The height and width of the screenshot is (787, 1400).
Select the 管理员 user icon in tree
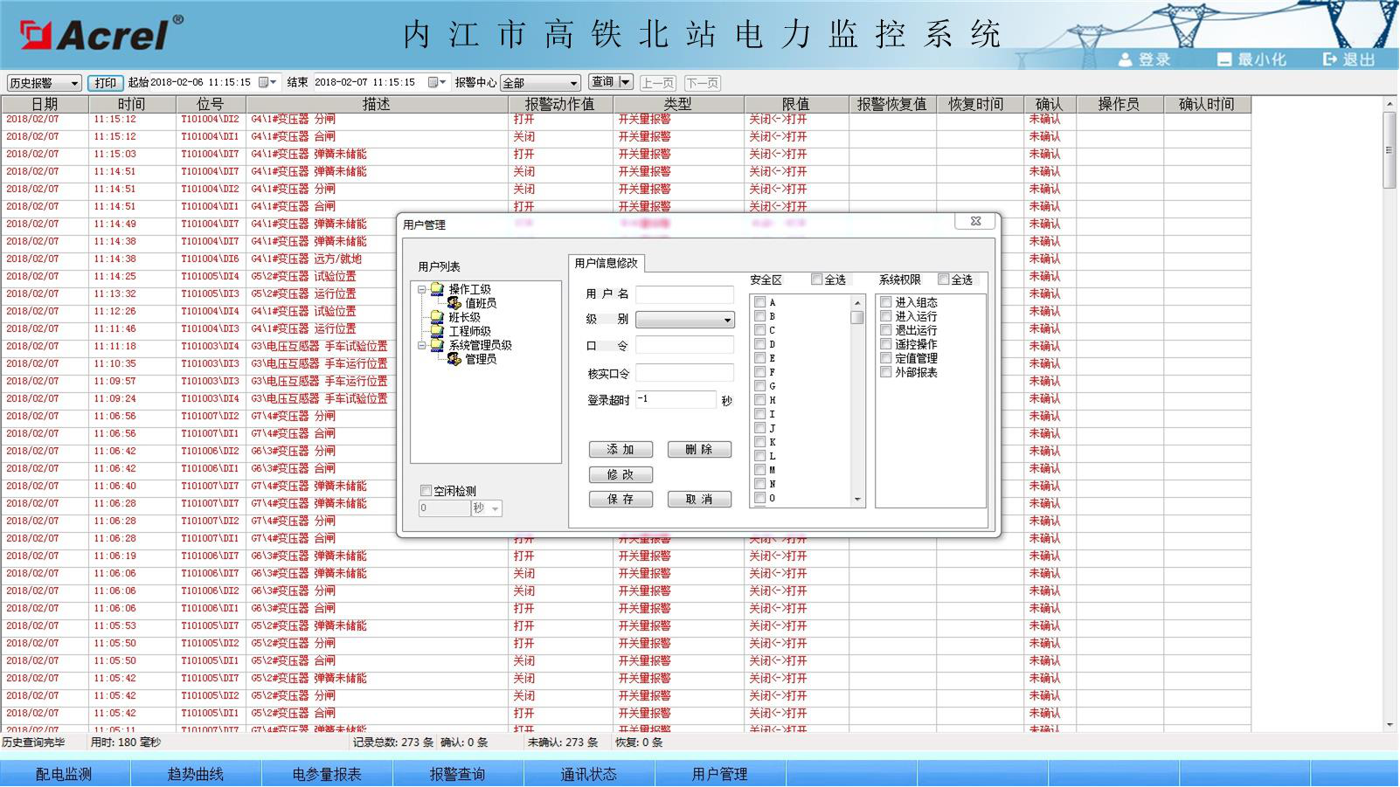coord(454,359)
